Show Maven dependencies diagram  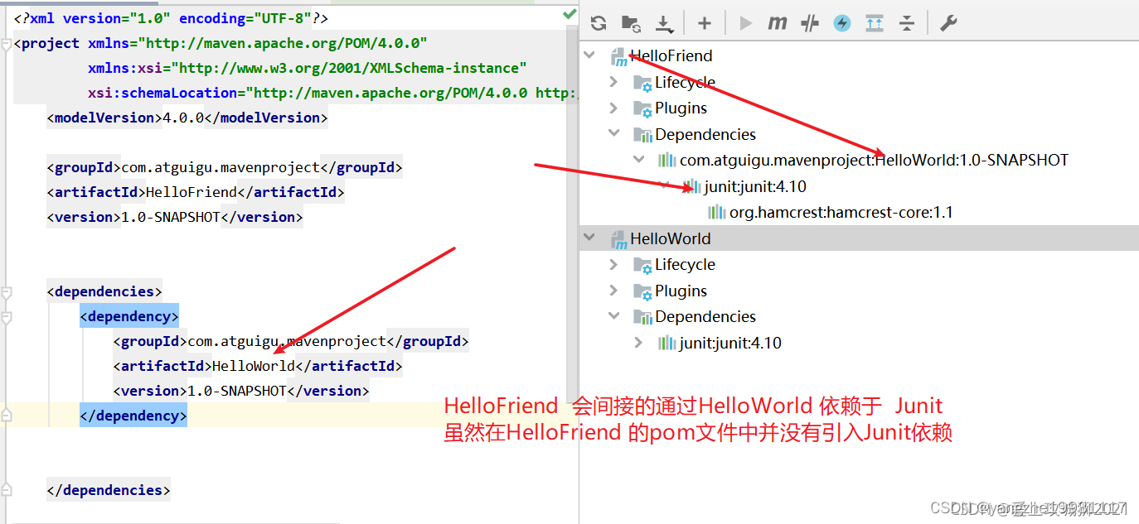point(875,23)
